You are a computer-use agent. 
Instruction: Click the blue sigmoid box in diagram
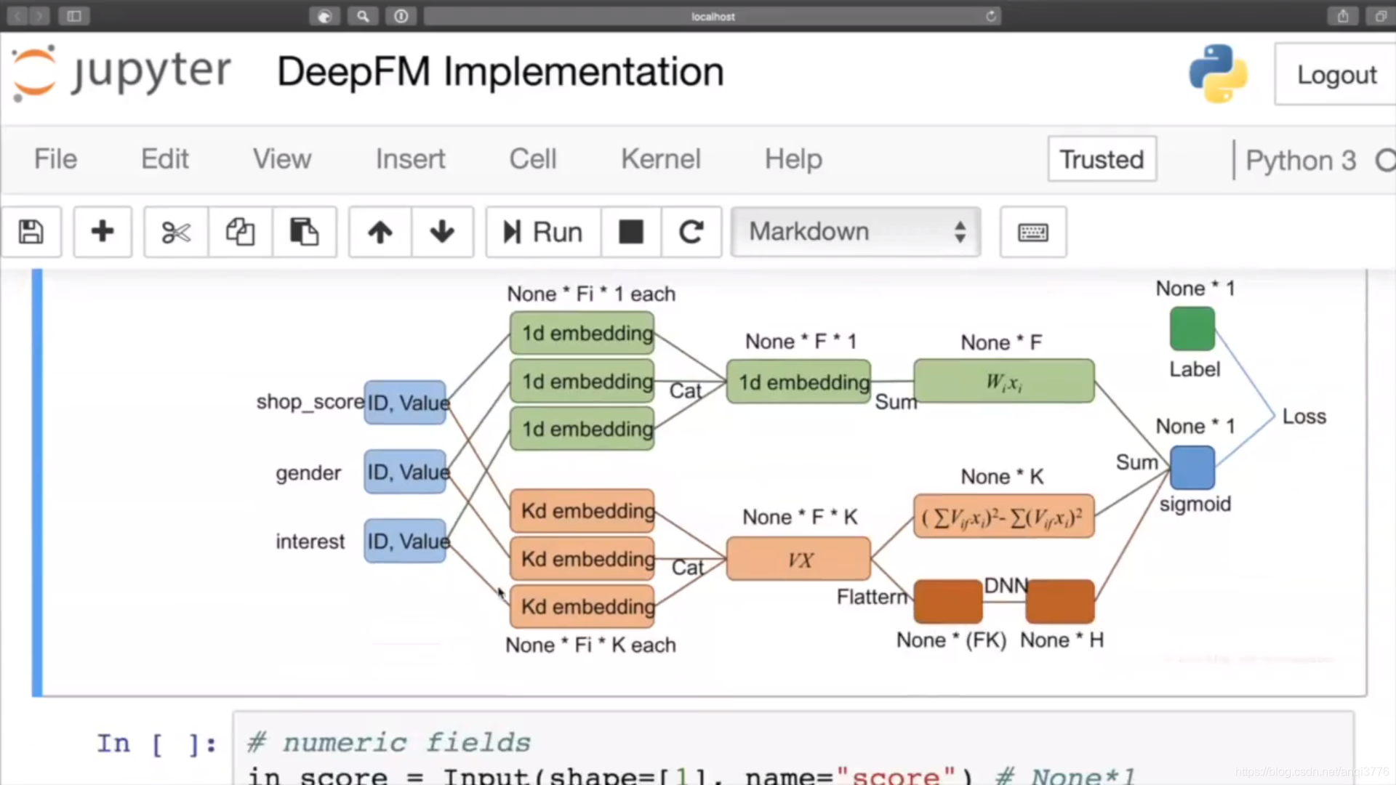click(x=1192, y=467)
